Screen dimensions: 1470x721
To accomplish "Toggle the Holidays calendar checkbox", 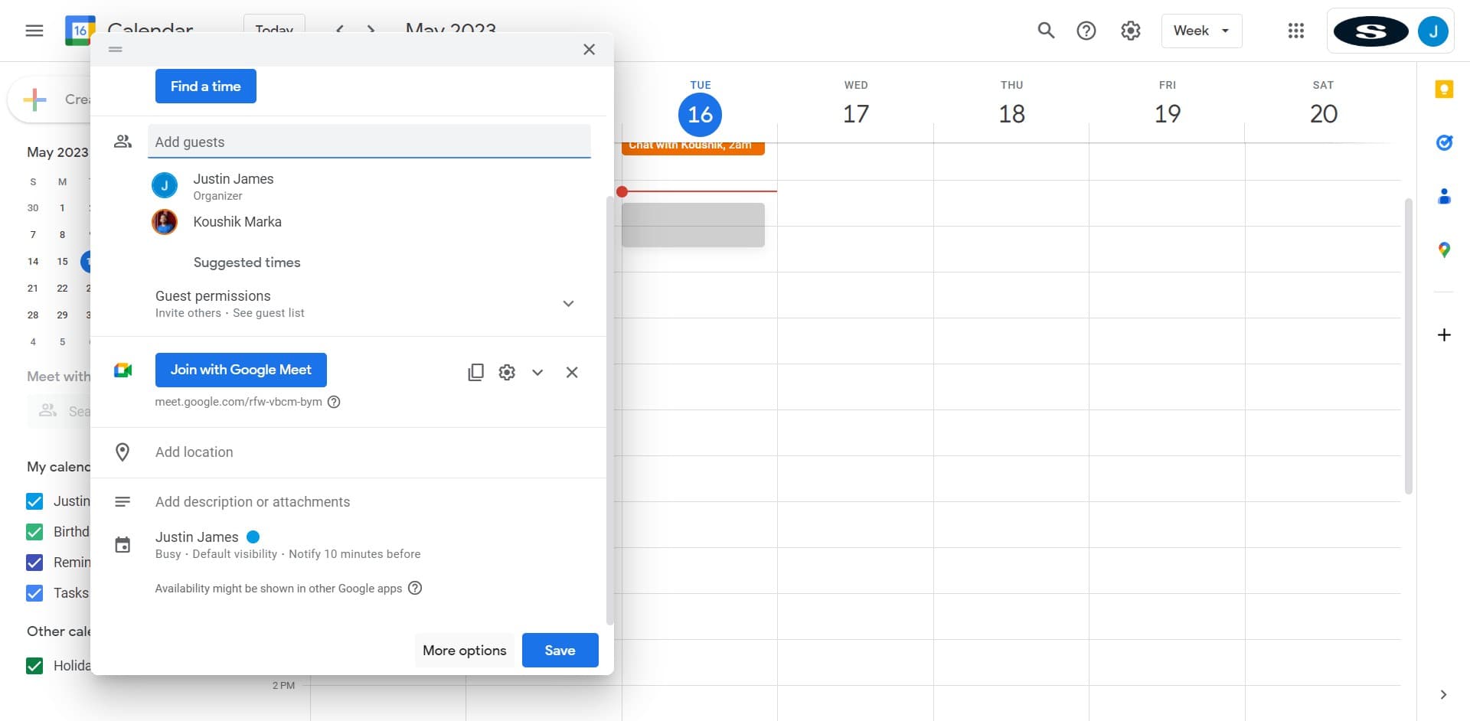I will [x=34, y=666].
